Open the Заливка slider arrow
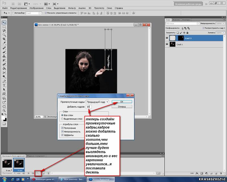This screenshot has height=182, width=227. click(x=224, y=33)
